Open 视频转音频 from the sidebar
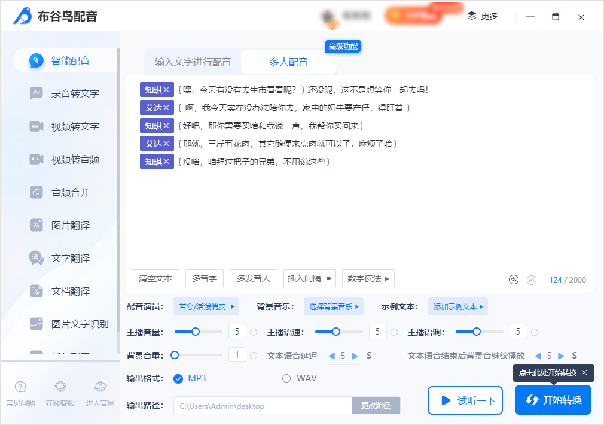The height and width of the screenshot is (425, 604). (36, 159)
